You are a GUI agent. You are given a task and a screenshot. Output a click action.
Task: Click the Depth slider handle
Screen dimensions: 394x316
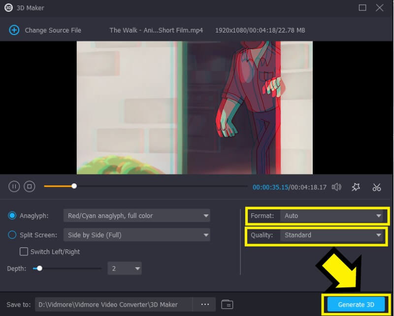[39, 269]
